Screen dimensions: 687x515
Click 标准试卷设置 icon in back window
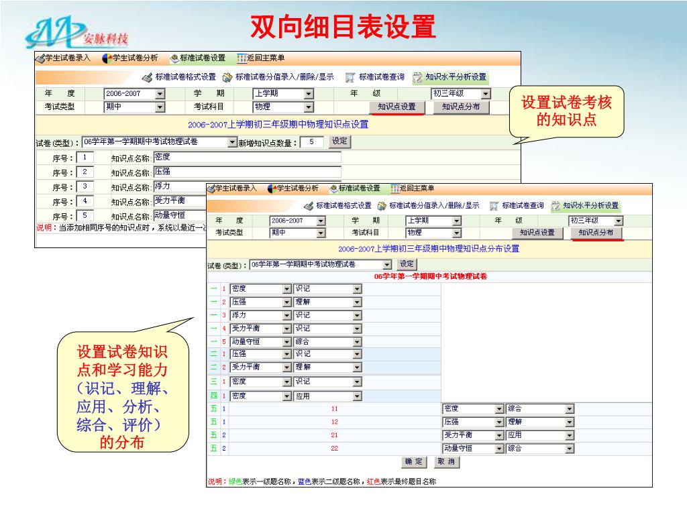click(175, 58)
